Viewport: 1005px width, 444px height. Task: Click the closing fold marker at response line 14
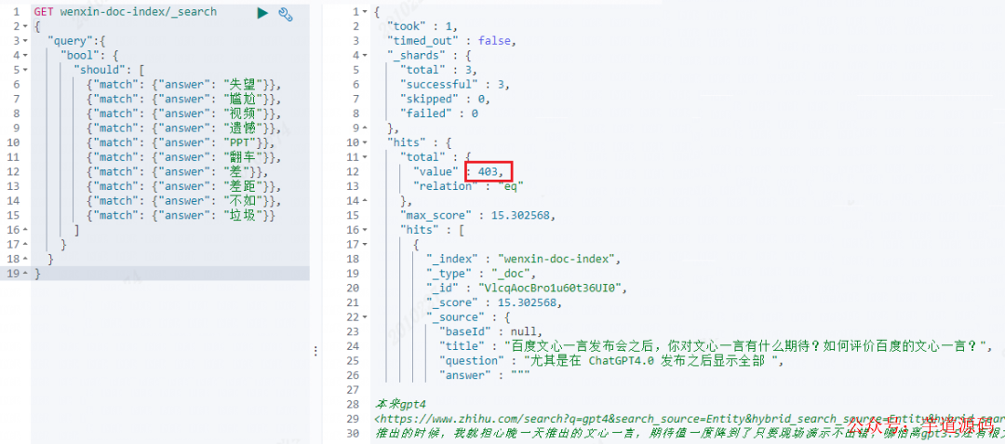click(366, 200)
